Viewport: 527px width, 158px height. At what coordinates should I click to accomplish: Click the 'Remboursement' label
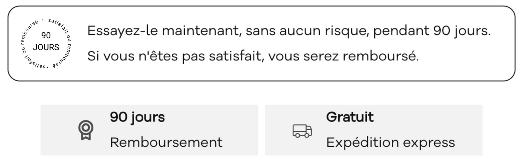(x=166, y=142)
